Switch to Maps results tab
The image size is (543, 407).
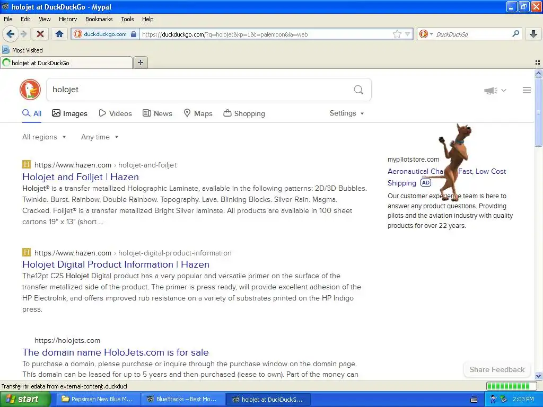click(198, 113)
